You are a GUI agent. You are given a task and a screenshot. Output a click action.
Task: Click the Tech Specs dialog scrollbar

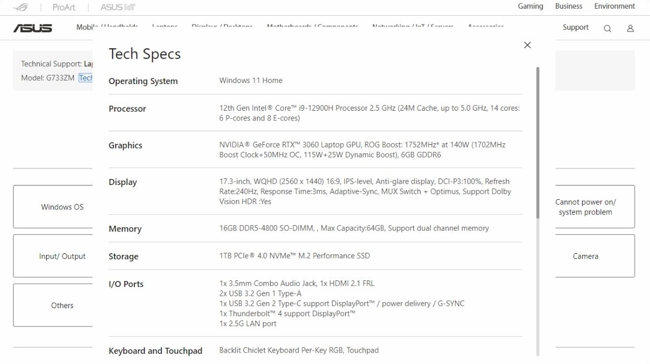[537, 143]
